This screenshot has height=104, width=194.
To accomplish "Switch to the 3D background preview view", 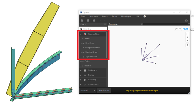I will (x=178, y=29).
